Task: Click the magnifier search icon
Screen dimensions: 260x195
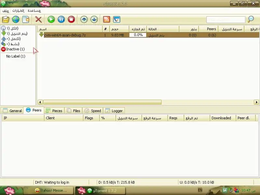Action: [x=251, y=19]
